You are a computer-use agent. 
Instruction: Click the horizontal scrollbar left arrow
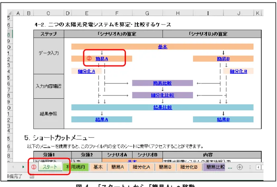tap(258, 167)
